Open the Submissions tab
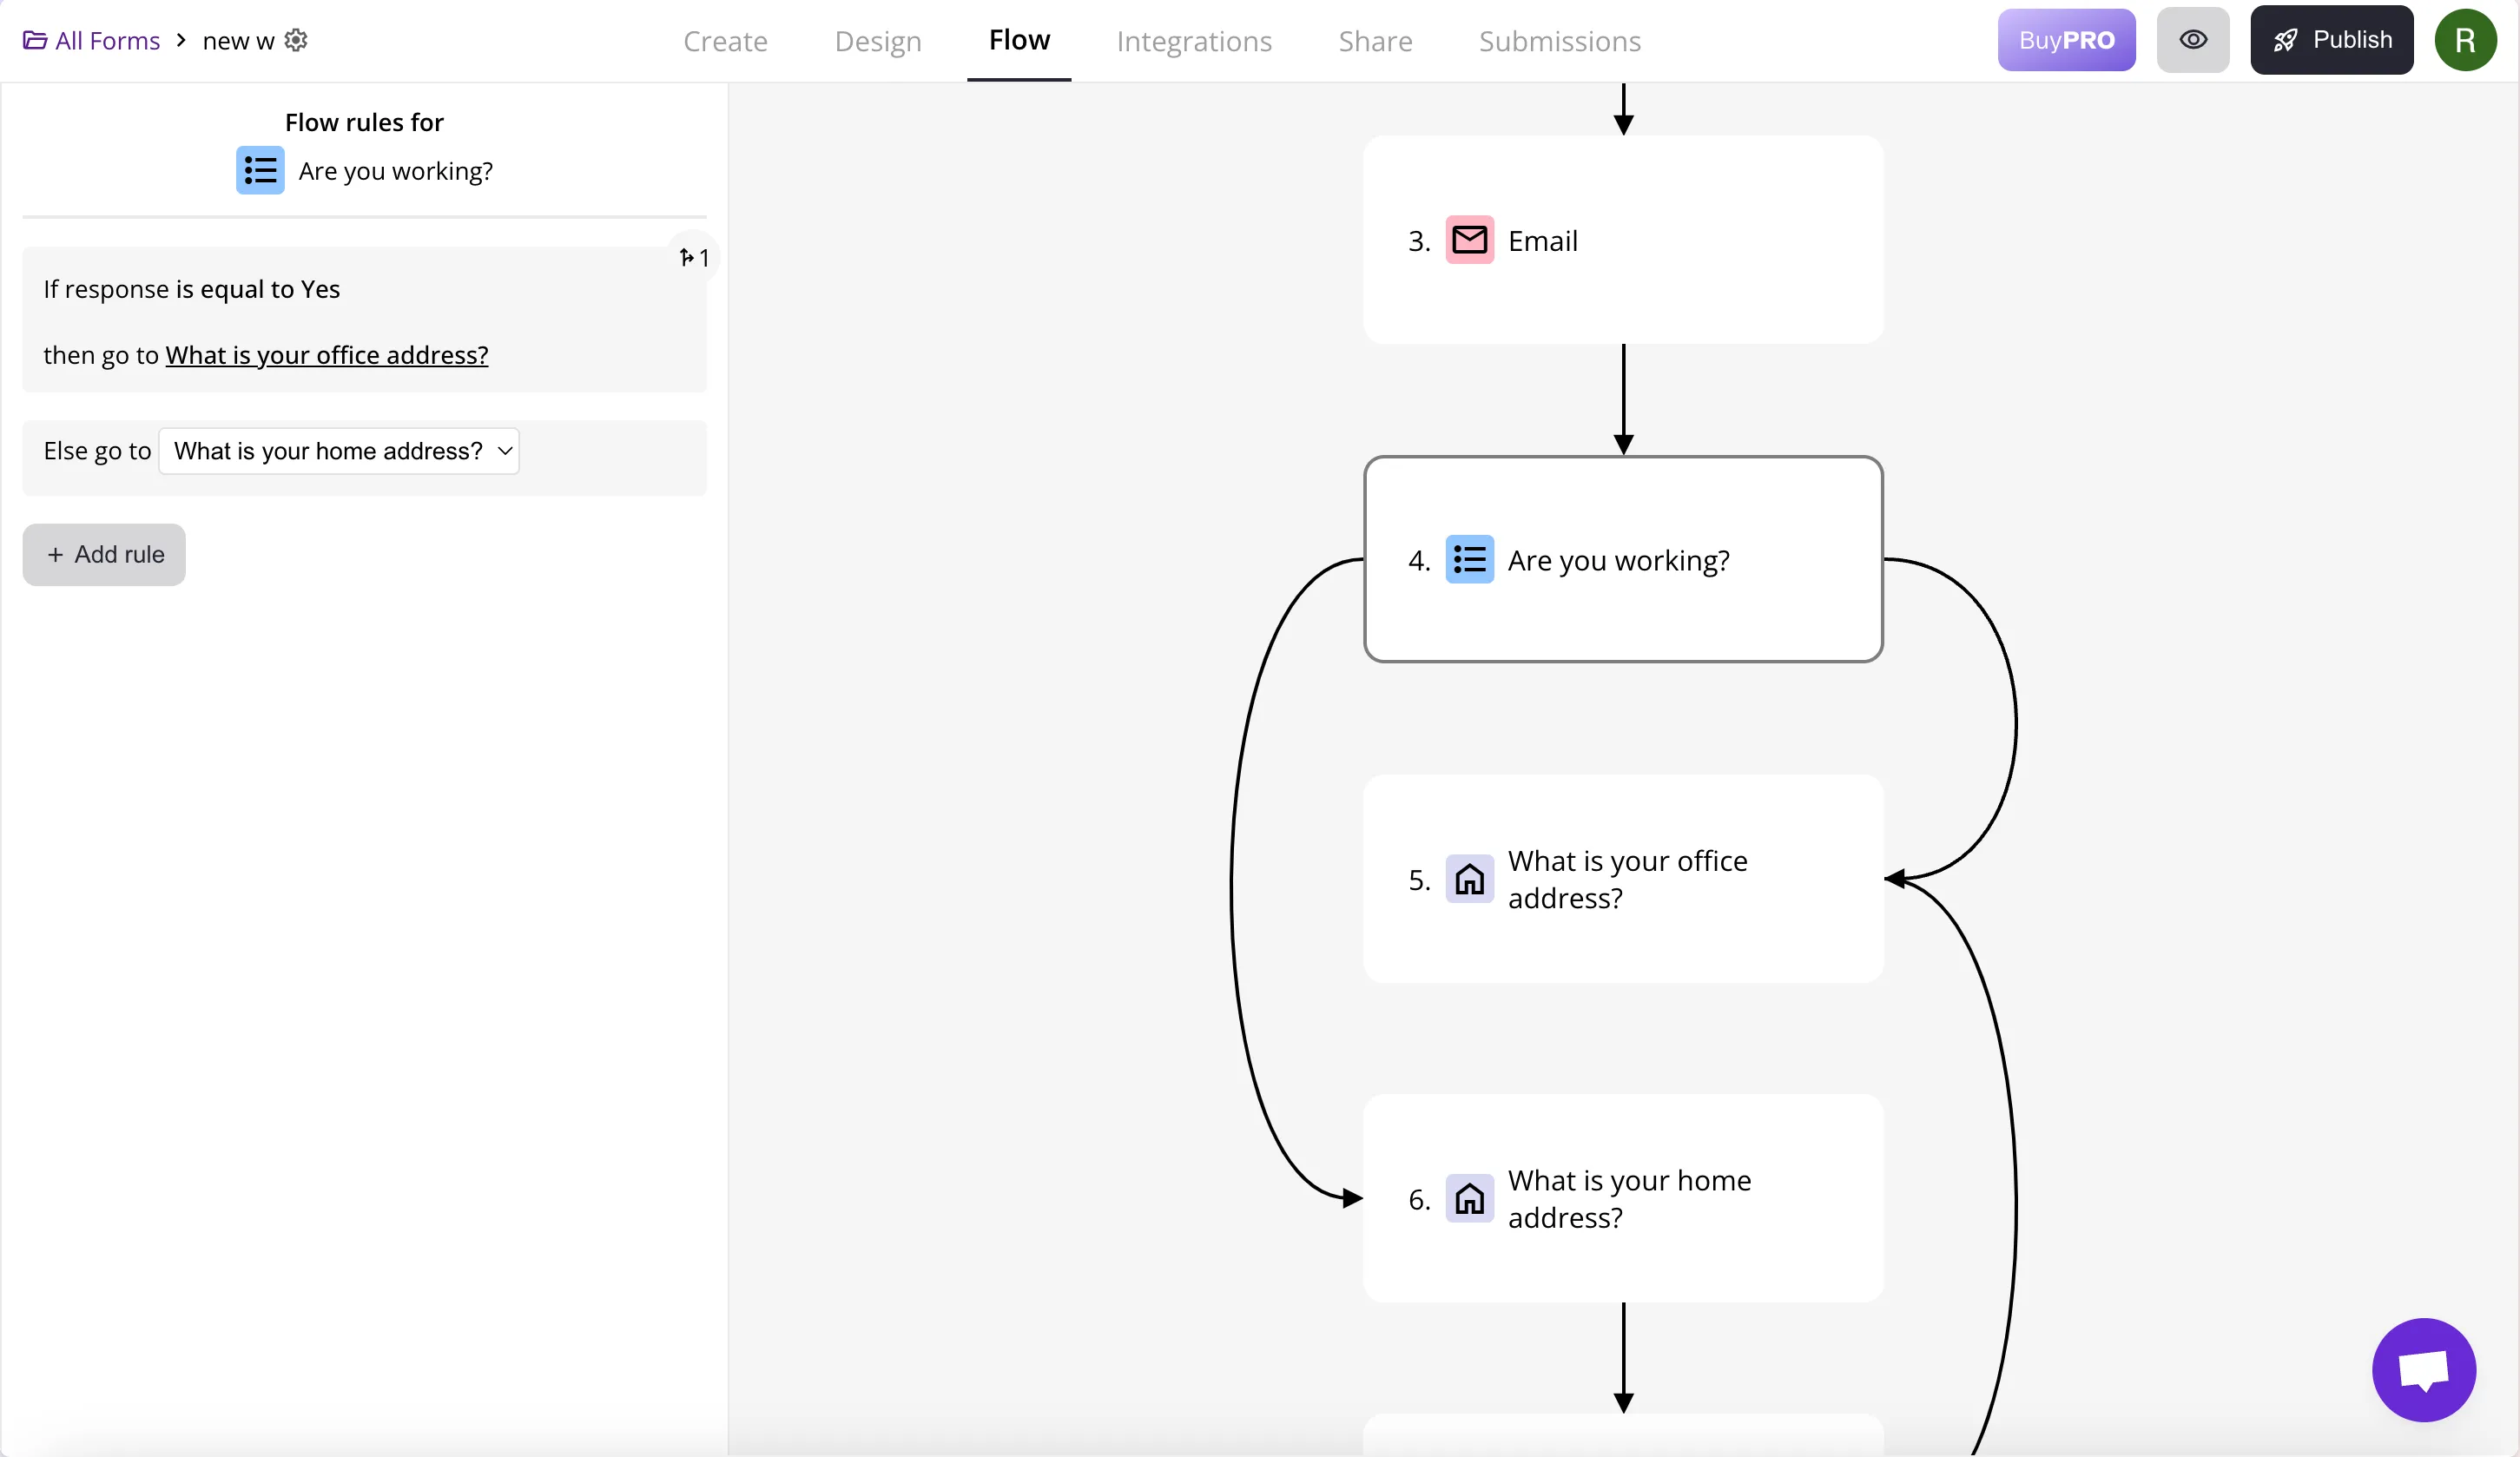 1560,40
